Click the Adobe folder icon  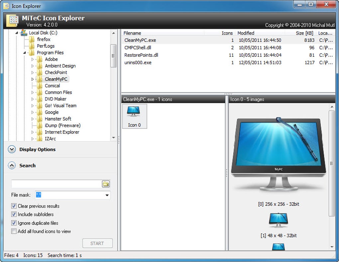(40, 59)
